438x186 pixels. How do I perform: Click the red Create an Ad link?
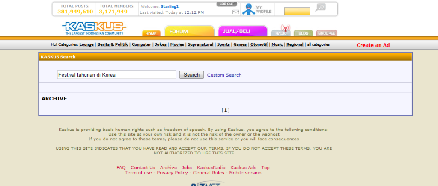(x=373, y=45)
